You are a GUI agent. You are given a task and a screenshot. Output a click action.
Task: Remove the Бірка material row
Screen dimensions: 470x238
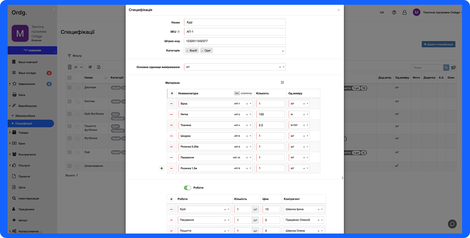[171, 104]
